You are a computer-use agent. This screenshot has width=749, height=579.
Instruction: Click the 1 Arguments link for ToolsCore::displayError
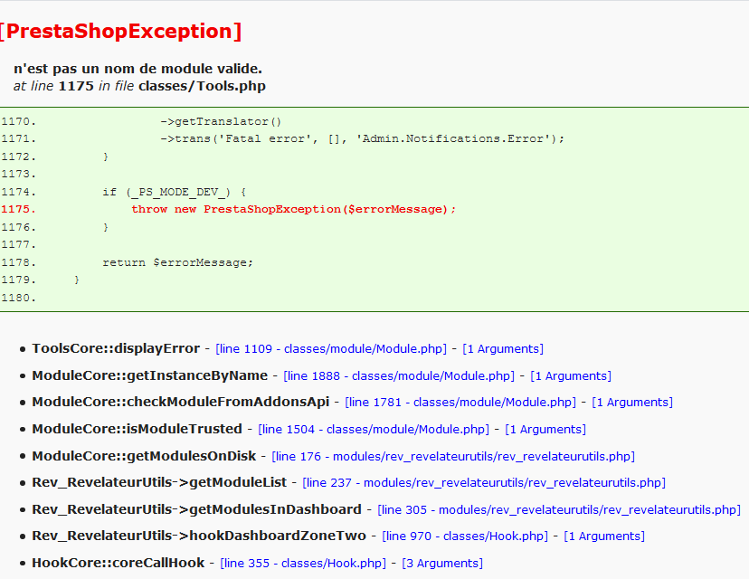(x=503, y=348)
